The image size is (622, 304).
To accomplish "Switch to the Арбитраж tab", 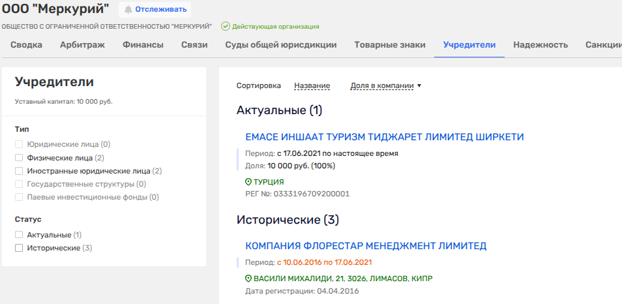I will tap(82, 45).
